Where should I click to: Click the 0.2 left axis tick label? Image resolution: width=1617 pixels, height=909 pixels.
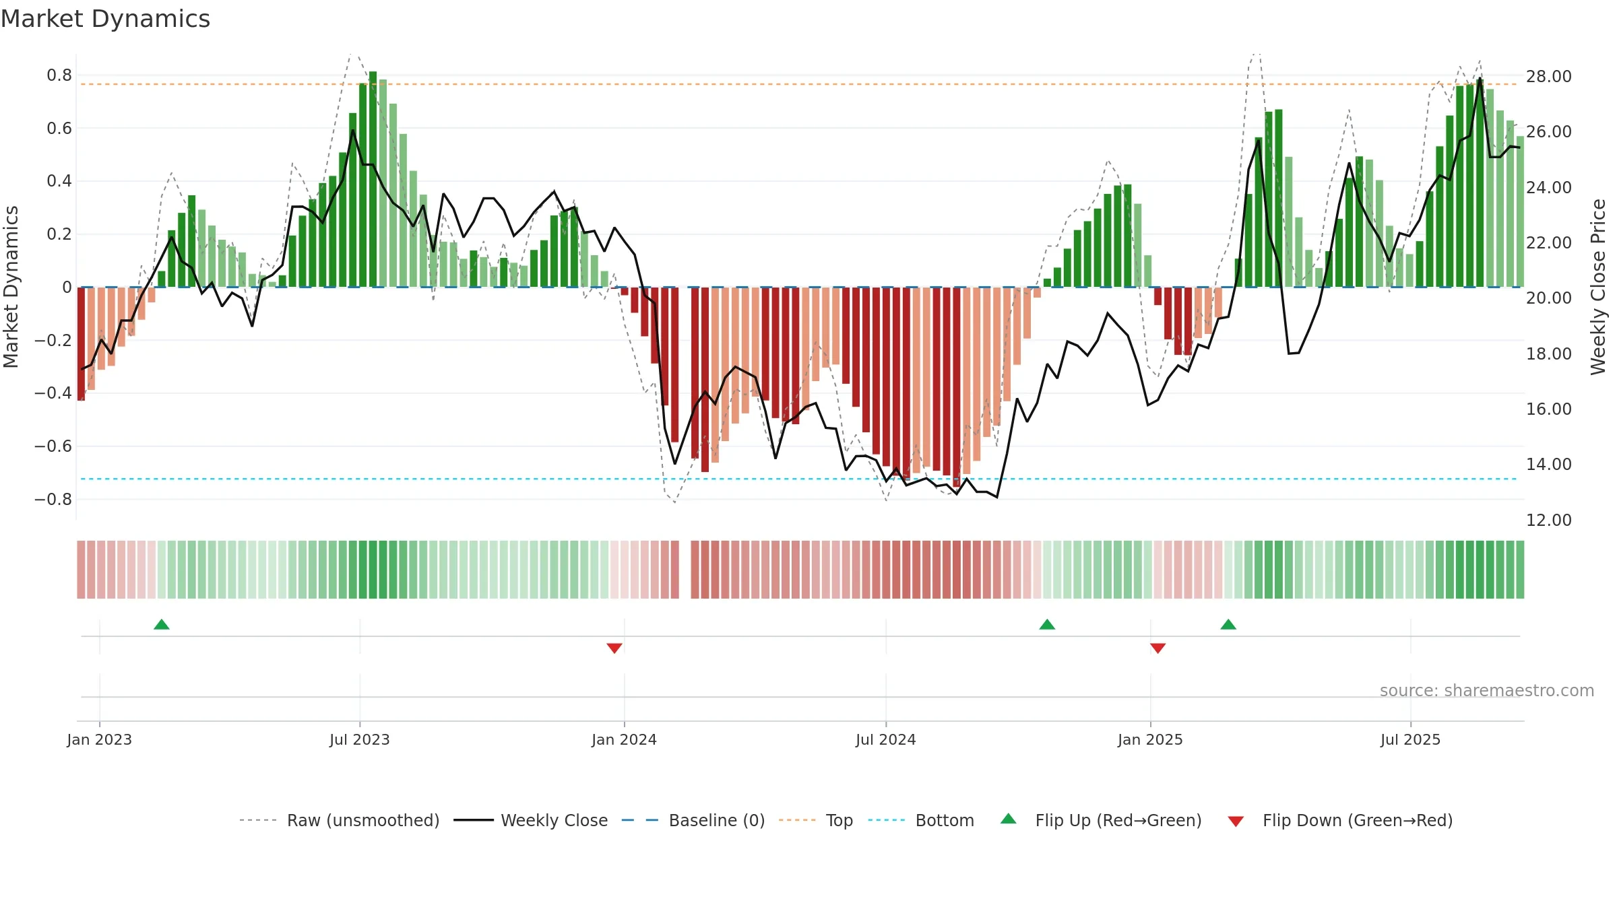(x=59, y=234)
